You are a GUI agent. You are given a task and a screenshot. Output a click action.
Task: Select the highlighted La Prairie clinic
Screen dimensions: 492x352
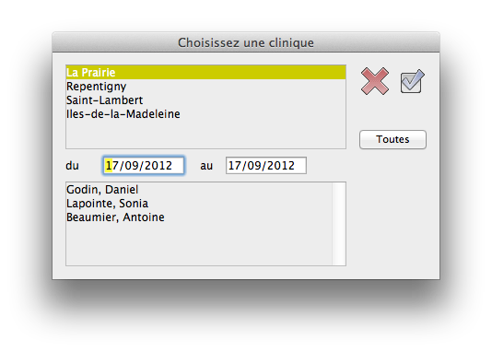205,73
